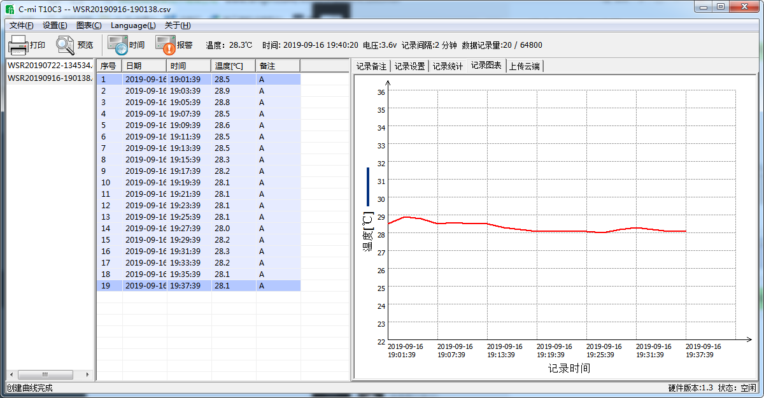The width and height of the screenshot is (764, 398).
Task: Select record row 6 at 19:11:39
Action: tap(199, 137)
